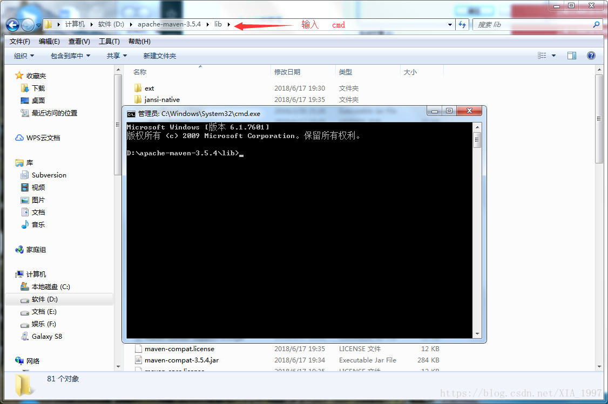Select the maven-compat.license file
Image resolution: width=608 pixels, height=404 pixels.
pyautogui.click(x=179, y=348)
